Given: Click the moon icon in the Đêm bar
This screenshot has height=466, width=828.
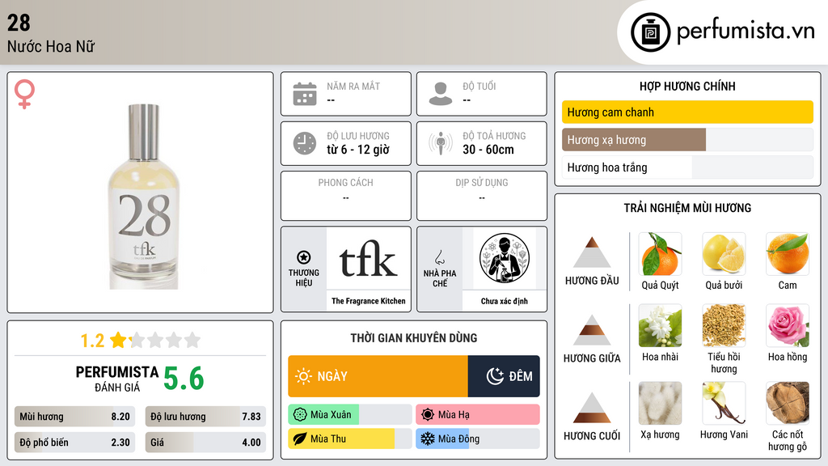Looking at the screenshot, I should 495,376.
